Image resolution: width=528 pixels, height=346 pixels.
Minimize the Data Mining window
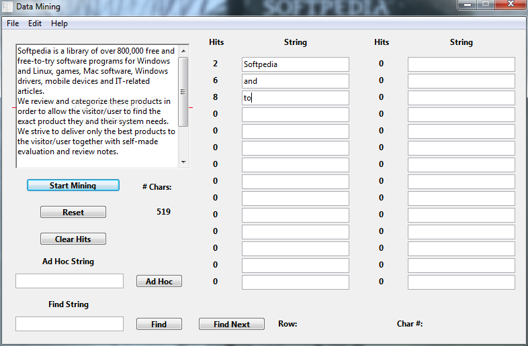pos(467,5)
